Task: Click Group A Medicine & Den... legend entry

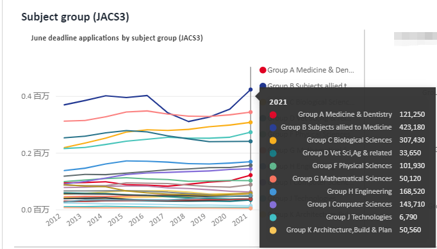Action: pos(306,70)
